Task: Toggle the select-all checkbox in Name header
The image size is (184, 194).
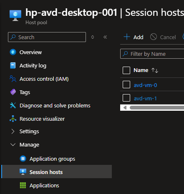Action: [x=126, y=70]
